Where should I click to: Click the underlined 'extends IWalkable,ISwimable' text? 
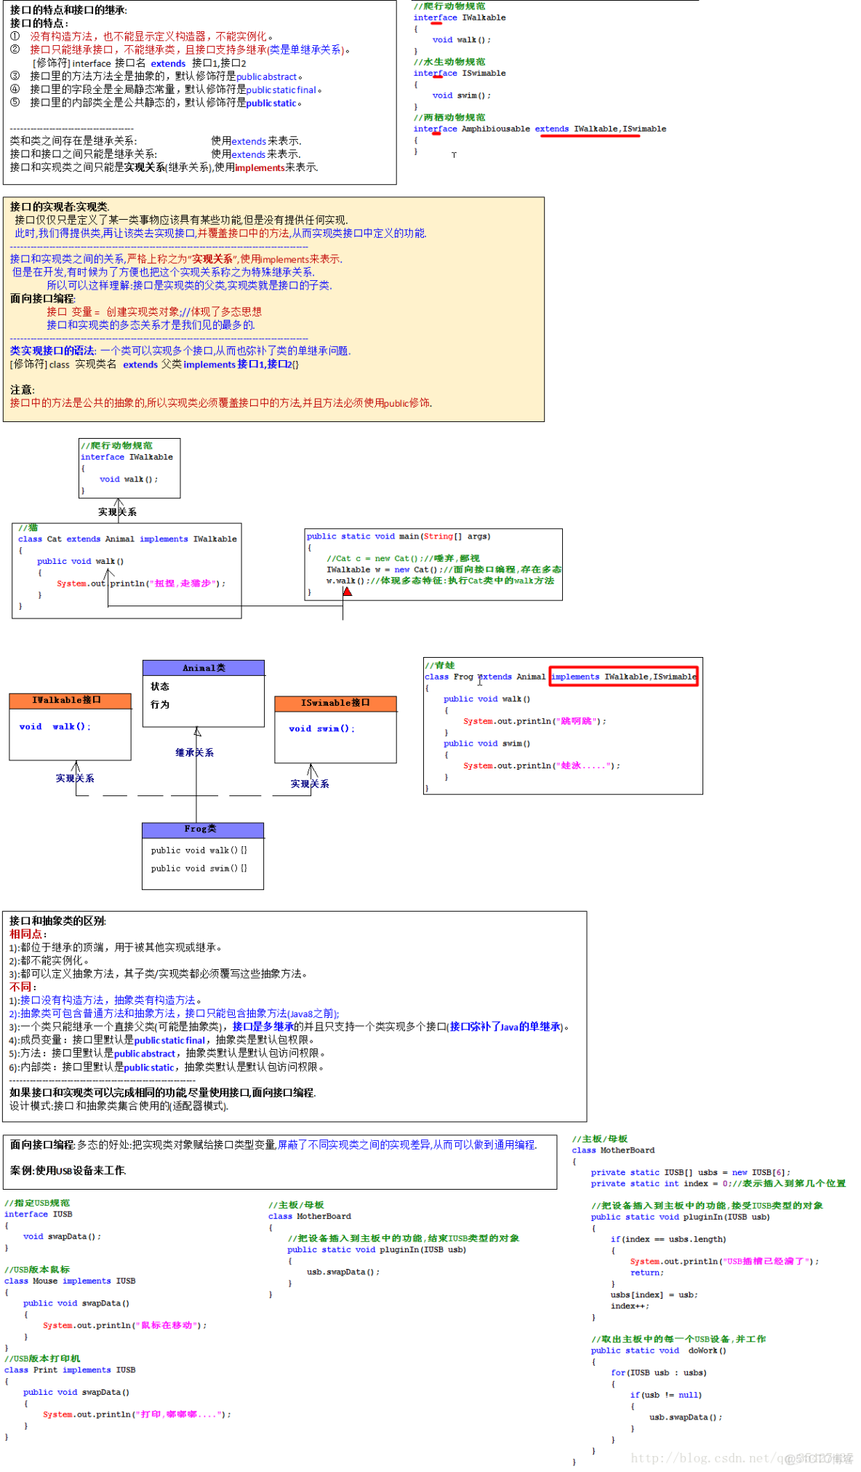click(601, 129)
